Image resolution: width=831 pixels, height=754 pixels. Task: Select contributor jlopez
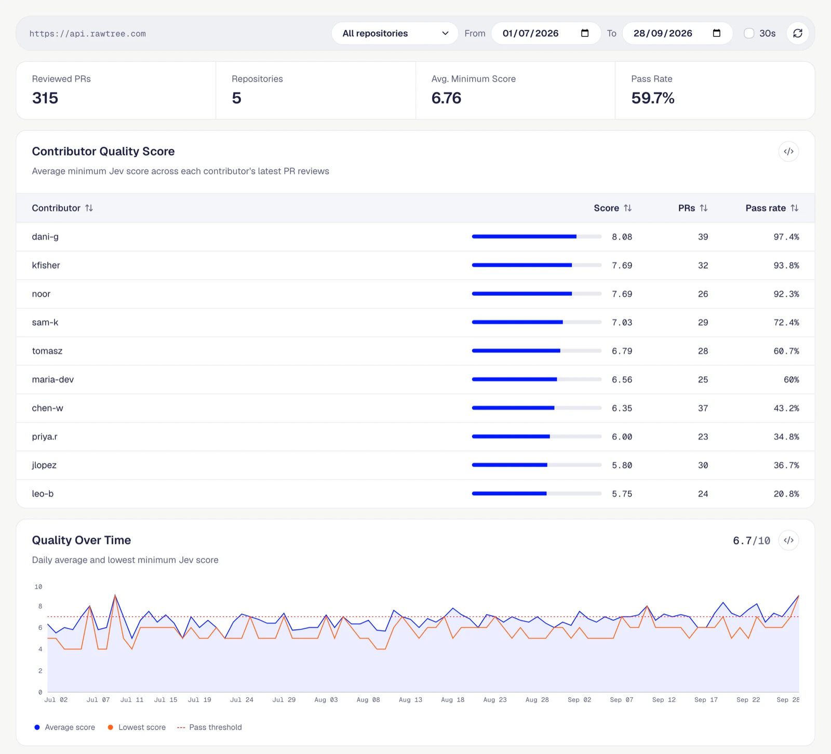coord(44,466)
